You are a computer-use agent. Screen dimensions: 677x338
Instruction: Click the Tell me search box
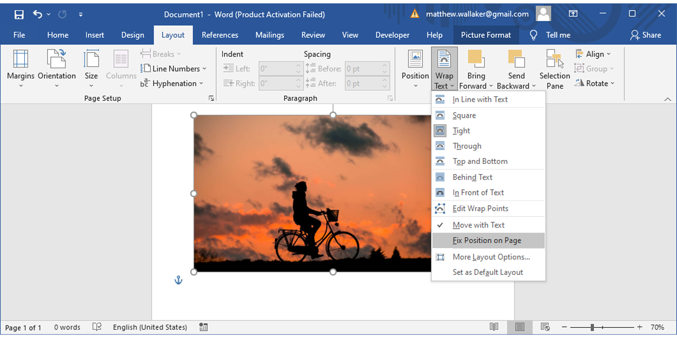[x=550, y=35]
